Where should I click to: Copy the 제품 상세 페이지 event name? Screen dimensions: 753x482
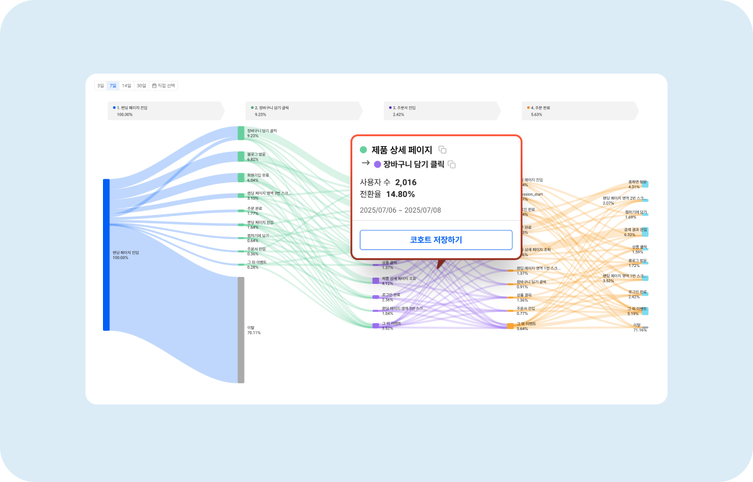[x=442, y=150]
